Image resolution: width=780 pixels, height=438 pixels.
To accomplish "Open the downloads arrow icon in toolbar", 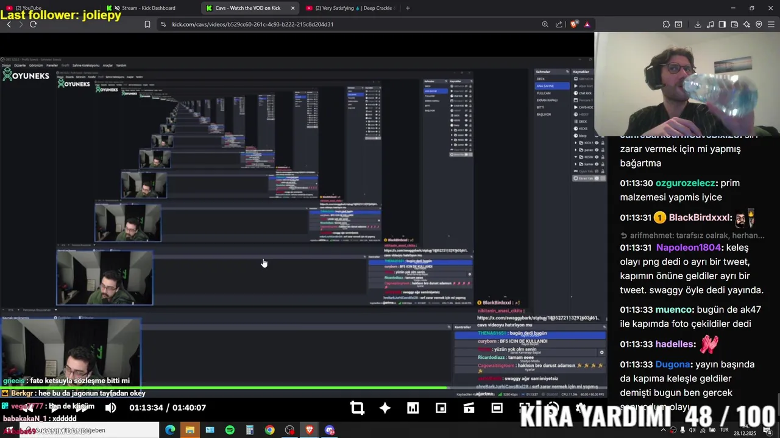I will (698, 24).
